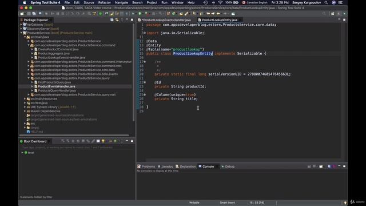Image resolution: width=366 pixels, height=206 pixels.
Task: Click the Save icon in the toolbar
Action: (29, 14)
